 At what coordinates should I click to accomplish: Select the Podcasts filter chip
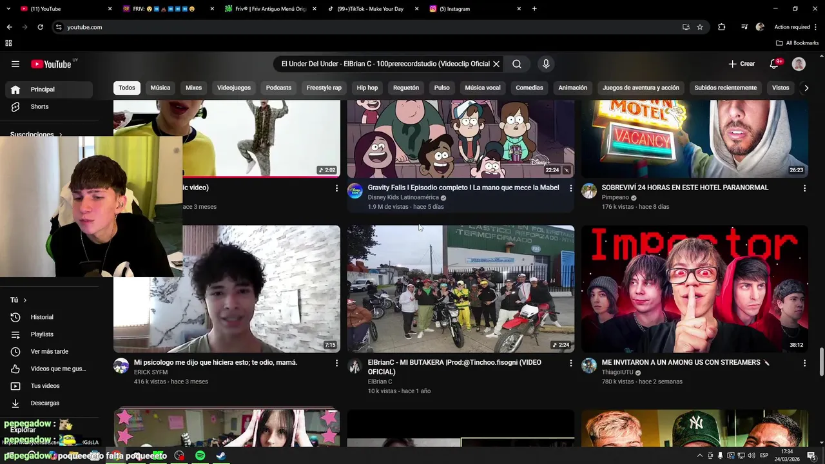click(278, 88)
